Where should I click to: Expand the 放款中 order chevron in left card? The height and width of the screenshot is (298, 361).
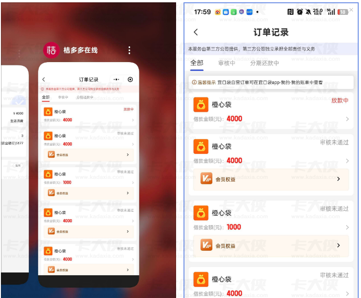(x=133, y=120)
